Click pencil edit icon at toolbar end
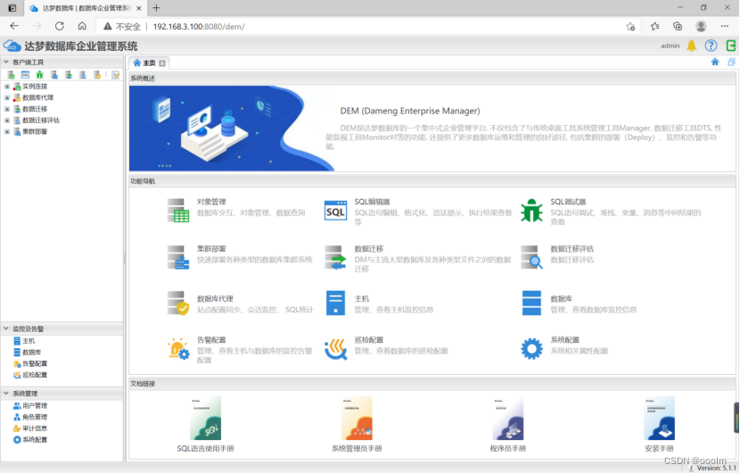740x473 pixels. [x=116, y=75]
